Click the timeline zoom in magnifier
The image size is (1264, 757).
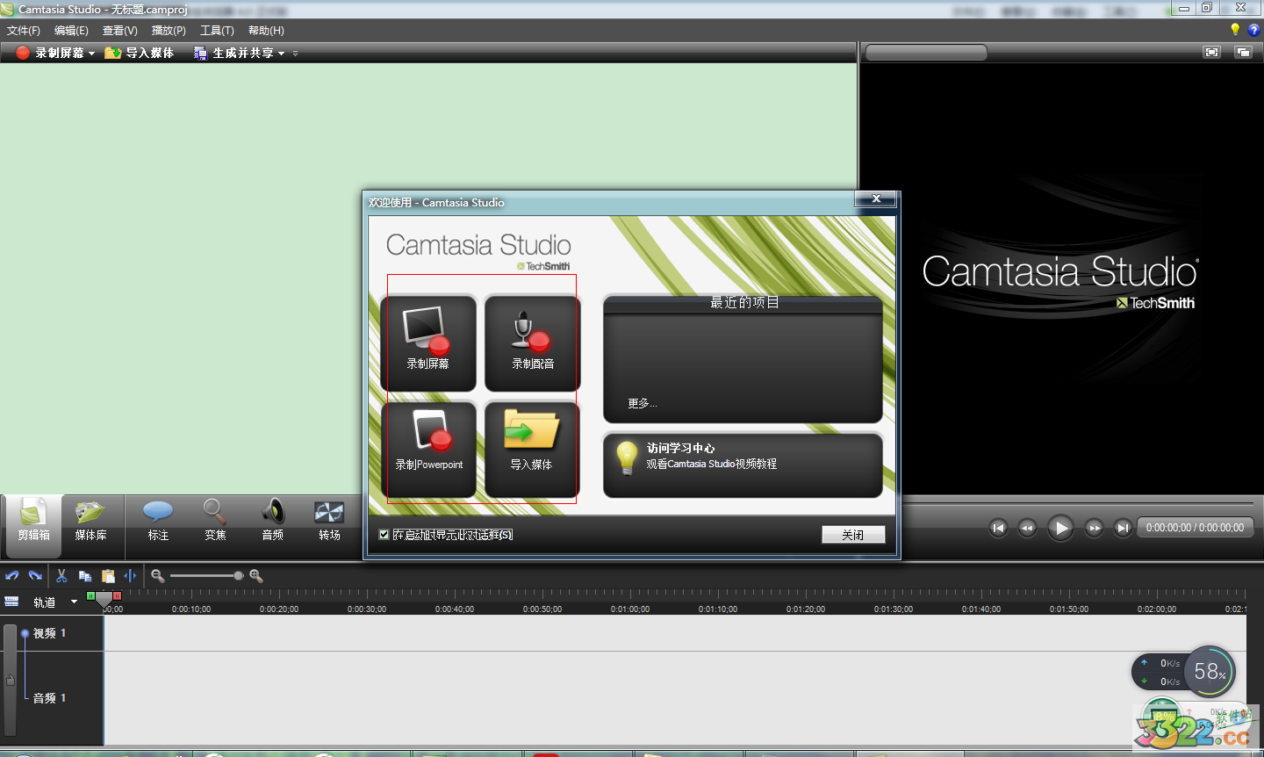256,576
